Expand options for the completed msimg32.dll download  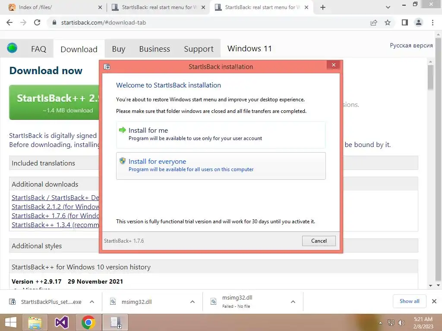click(x=193, y=302)
